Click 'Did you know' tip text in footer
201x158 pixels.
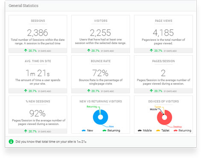click(51, 142)
